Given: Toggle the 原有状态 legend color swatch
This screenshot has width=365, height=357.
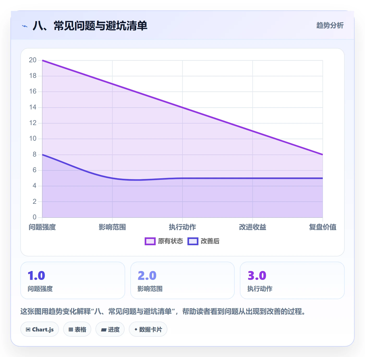Looking at the screenshot, I should coord(150,241).
